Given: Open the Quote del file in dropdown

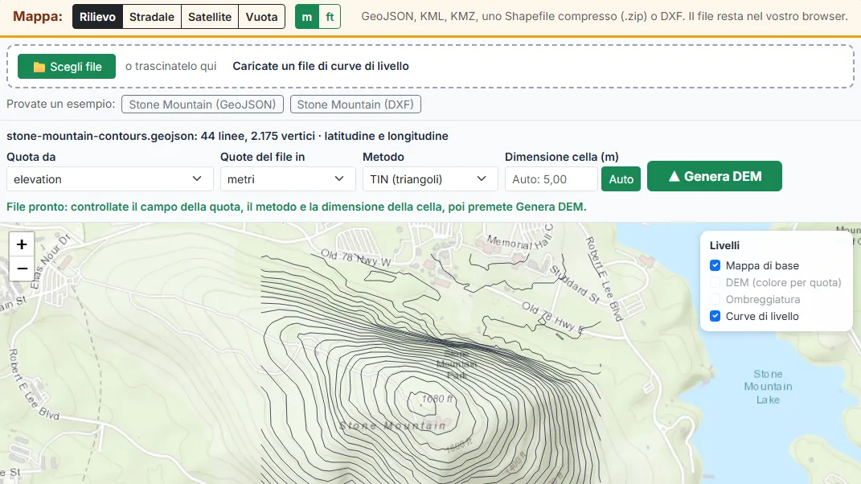Looking at the screenshot, I should pyautogui.click(x=288, y=179).
